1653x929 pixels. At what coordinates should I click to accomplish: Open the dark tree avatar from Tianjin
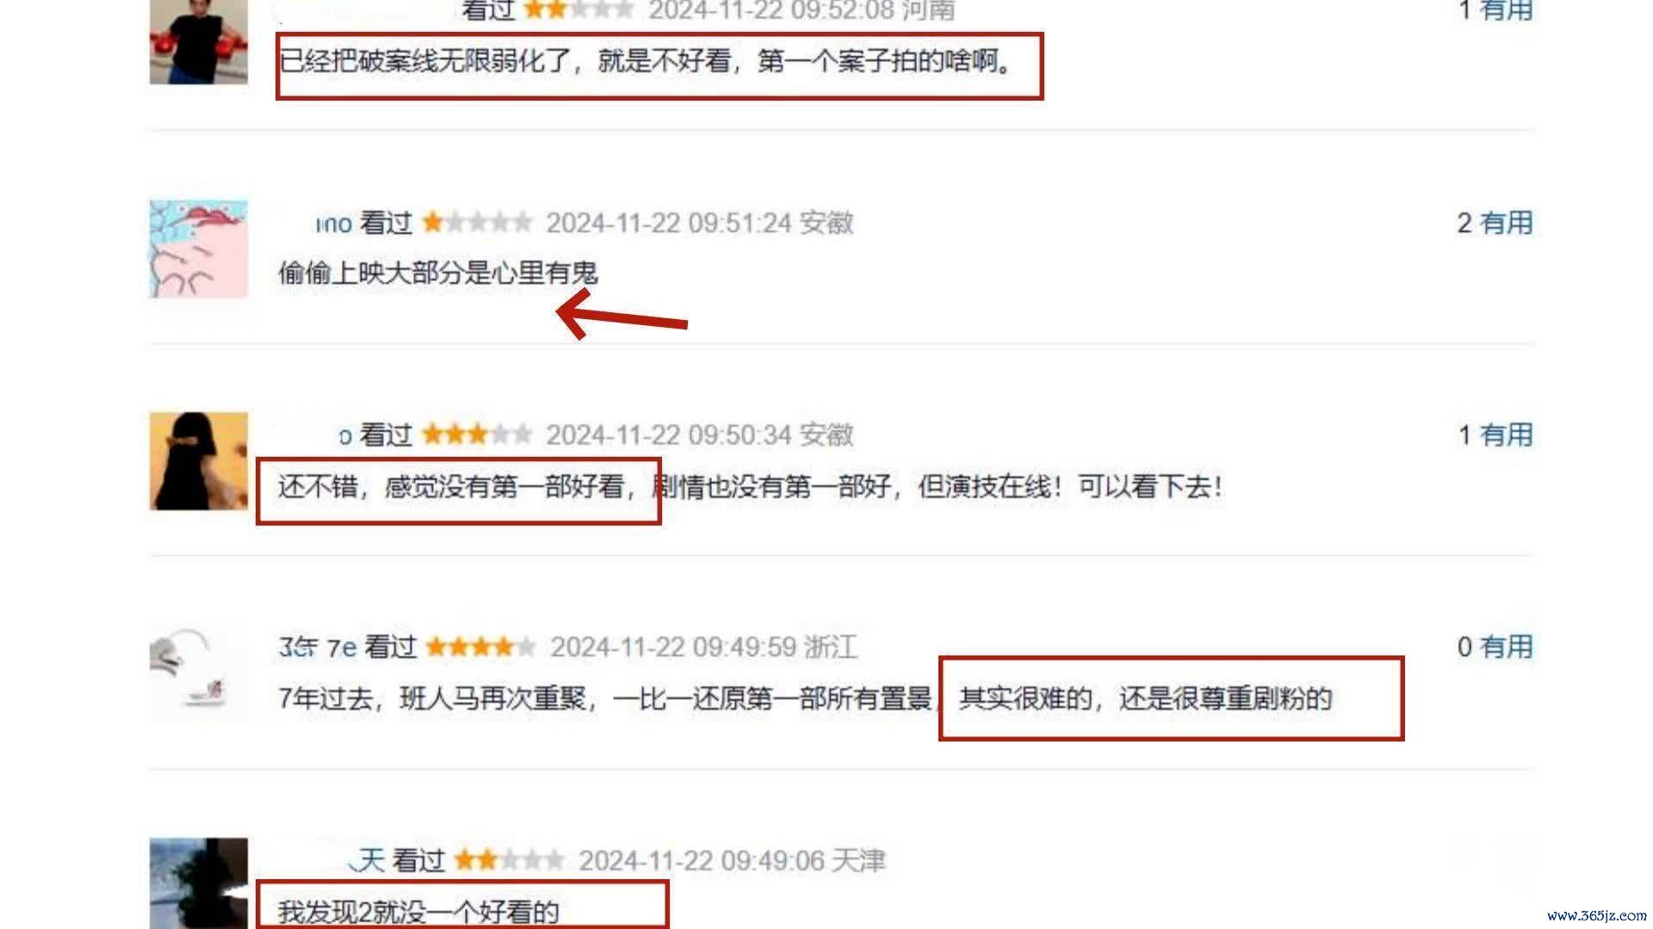[x=199, y=883]
